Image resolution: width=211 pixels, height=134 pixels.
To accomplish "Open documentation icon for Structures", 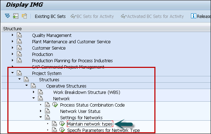I will point(26,79).
